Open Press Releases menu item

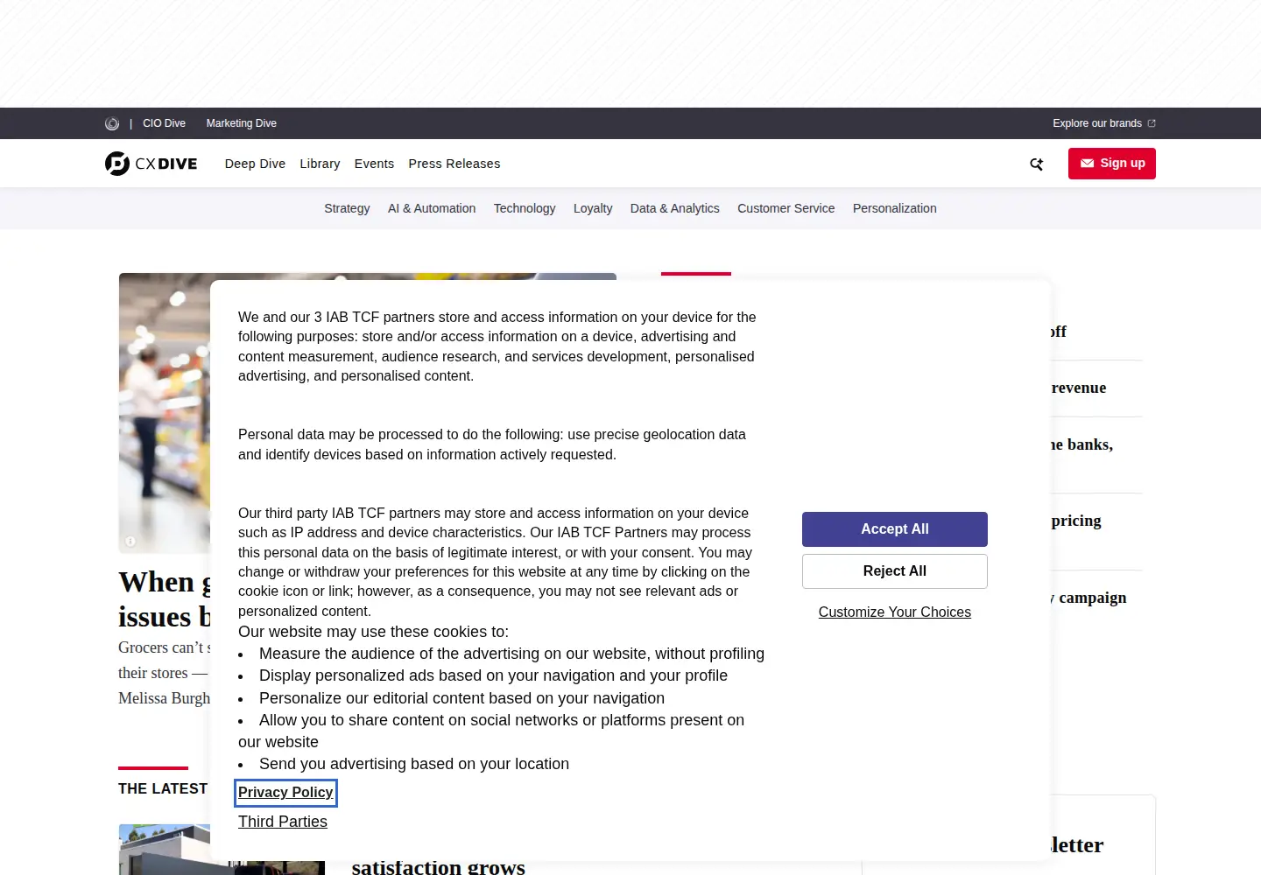coord(454,164)
